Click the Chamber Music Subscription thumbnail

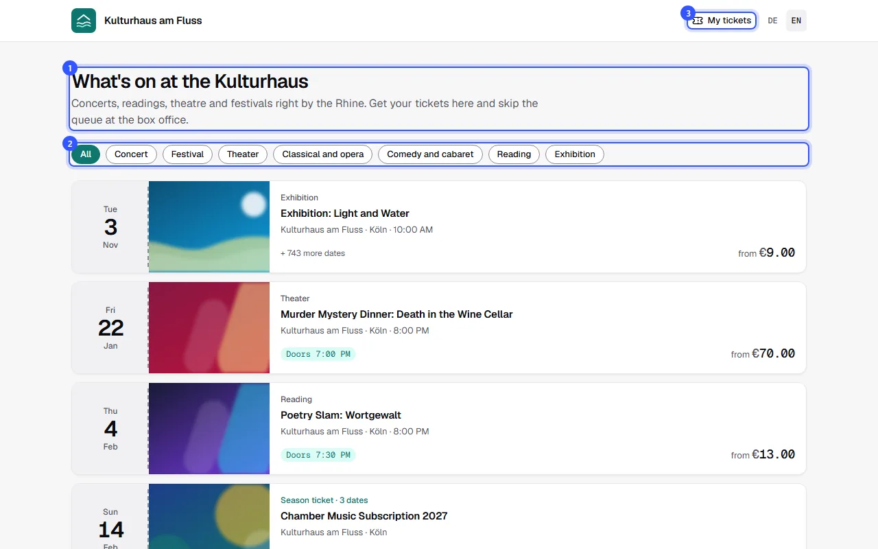point(209,516)
